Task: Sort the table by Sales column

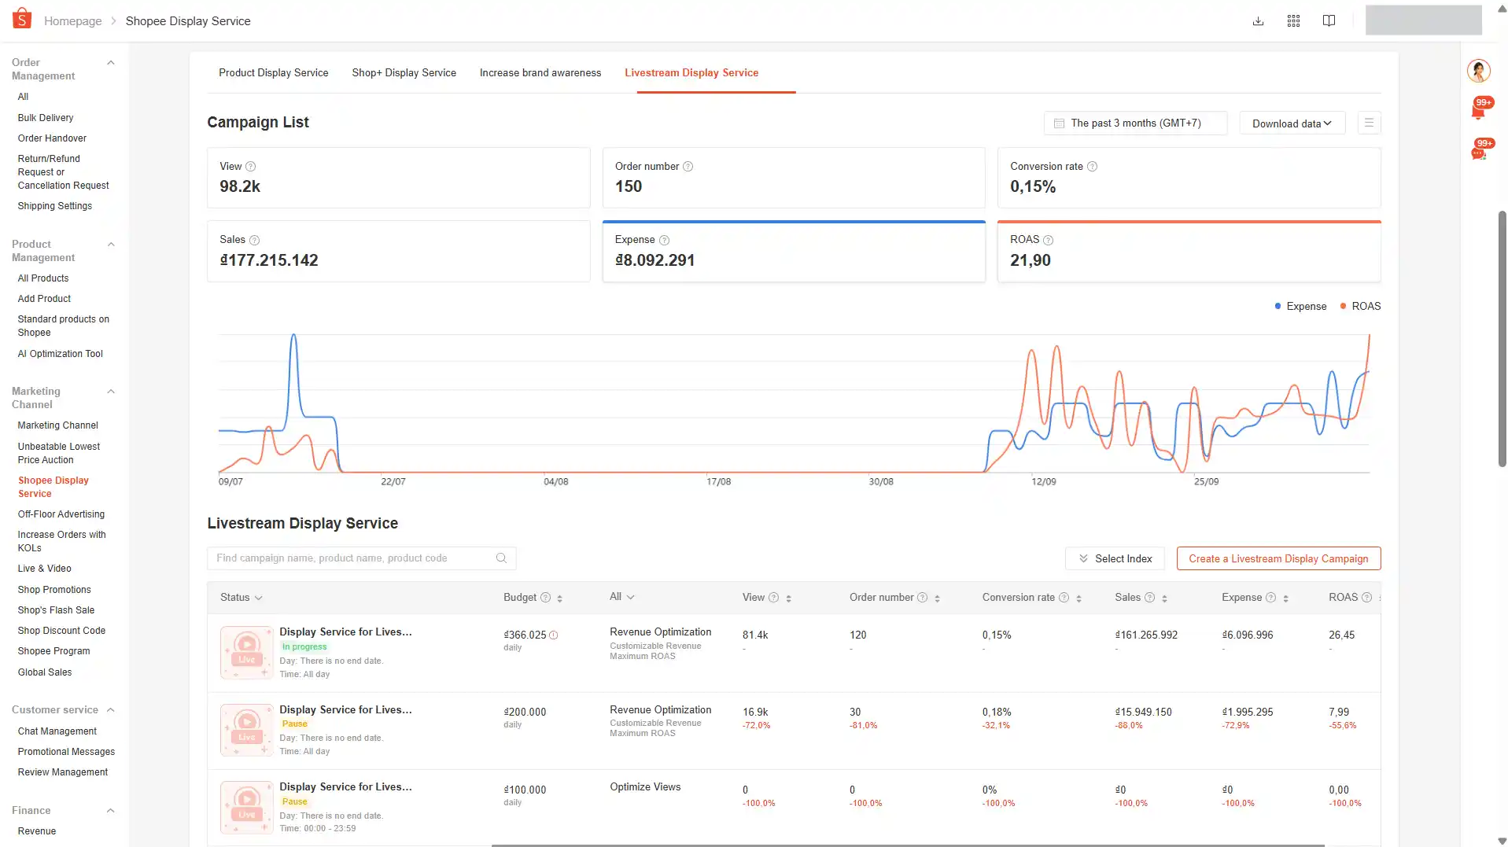Action: click(x=1164, y=598)
